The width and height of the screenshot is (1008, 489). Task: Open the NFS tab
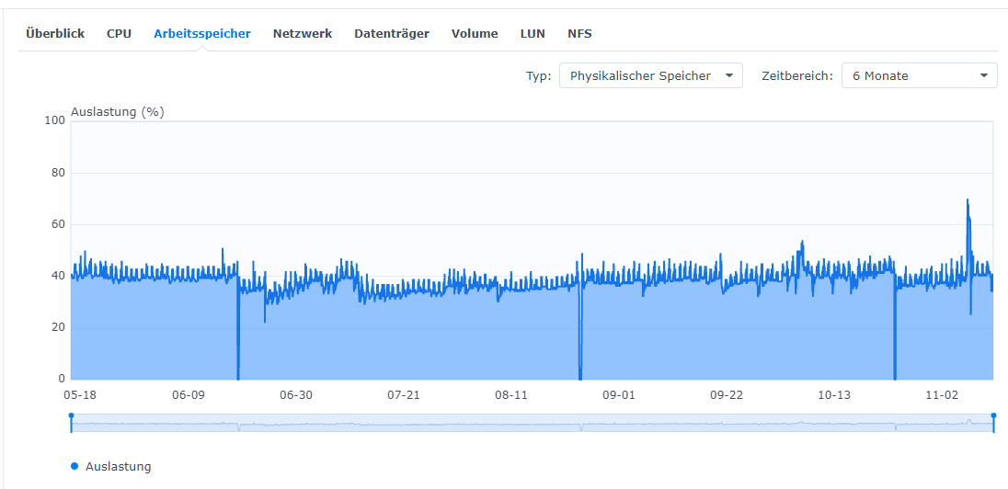point(579,34)
